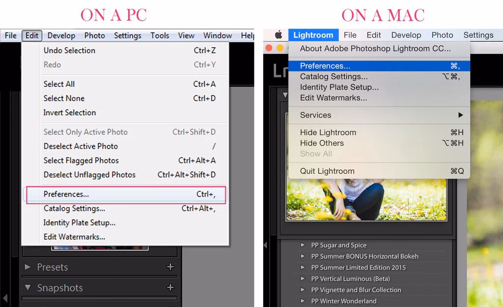This screenshot has height=307, width=503.
Task: Open the Services submenu arrow
Action: pos(461,115)
